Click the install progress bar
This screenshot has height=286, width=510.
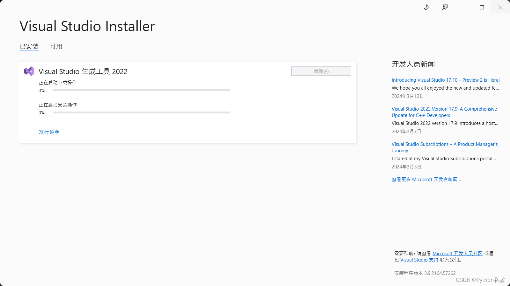141,112
